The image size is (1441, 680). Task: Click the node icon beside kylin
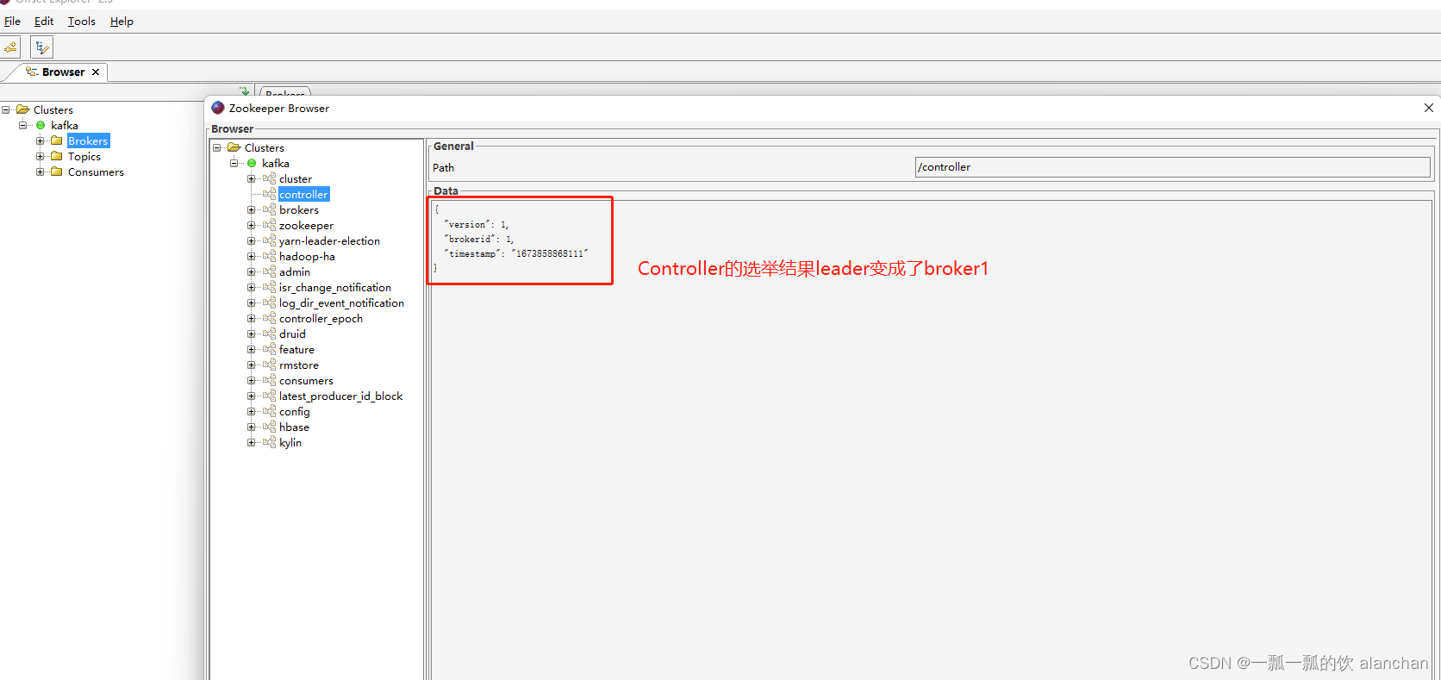[x=269, y=442]
